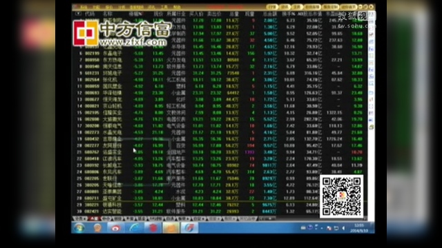Open the Weibo red-eye taskbar icon
The height and width of the screenshot is (248, 442).
115,227
